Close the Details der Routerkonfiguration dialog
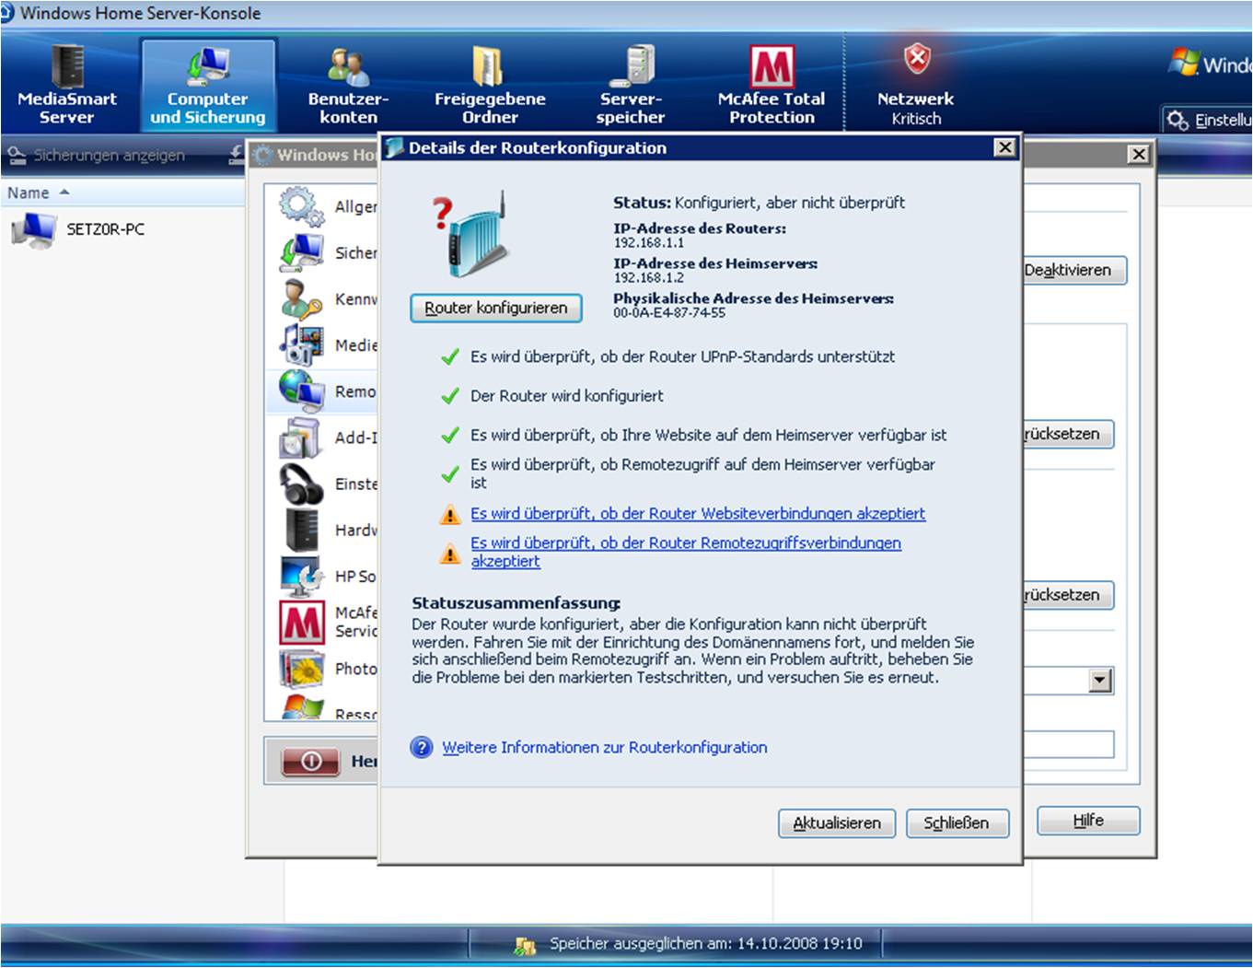1253x968 pixels. click(x=1004, y=147)
